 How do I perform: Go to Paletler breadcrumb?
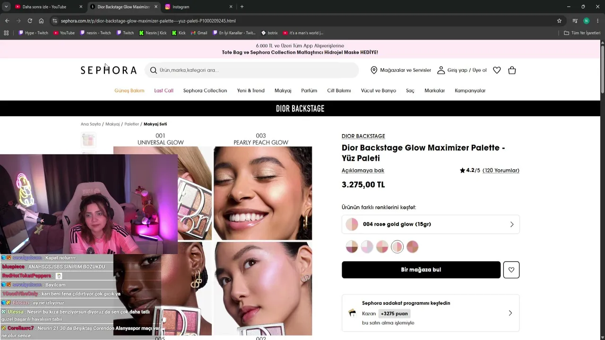tap(132, 124)
